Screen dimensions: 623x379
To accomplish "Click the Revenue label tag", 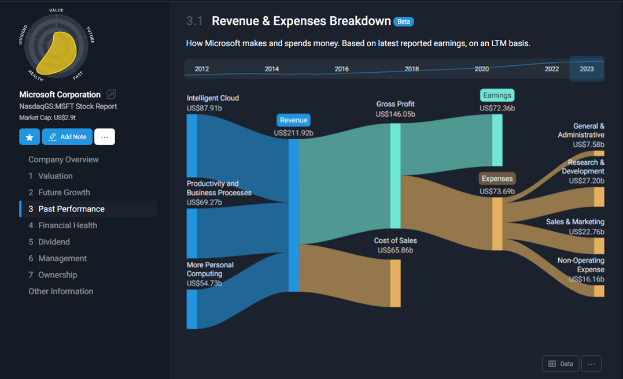I will click(294, 120).
